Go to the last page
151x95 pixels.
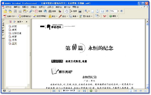pos(84,91)
